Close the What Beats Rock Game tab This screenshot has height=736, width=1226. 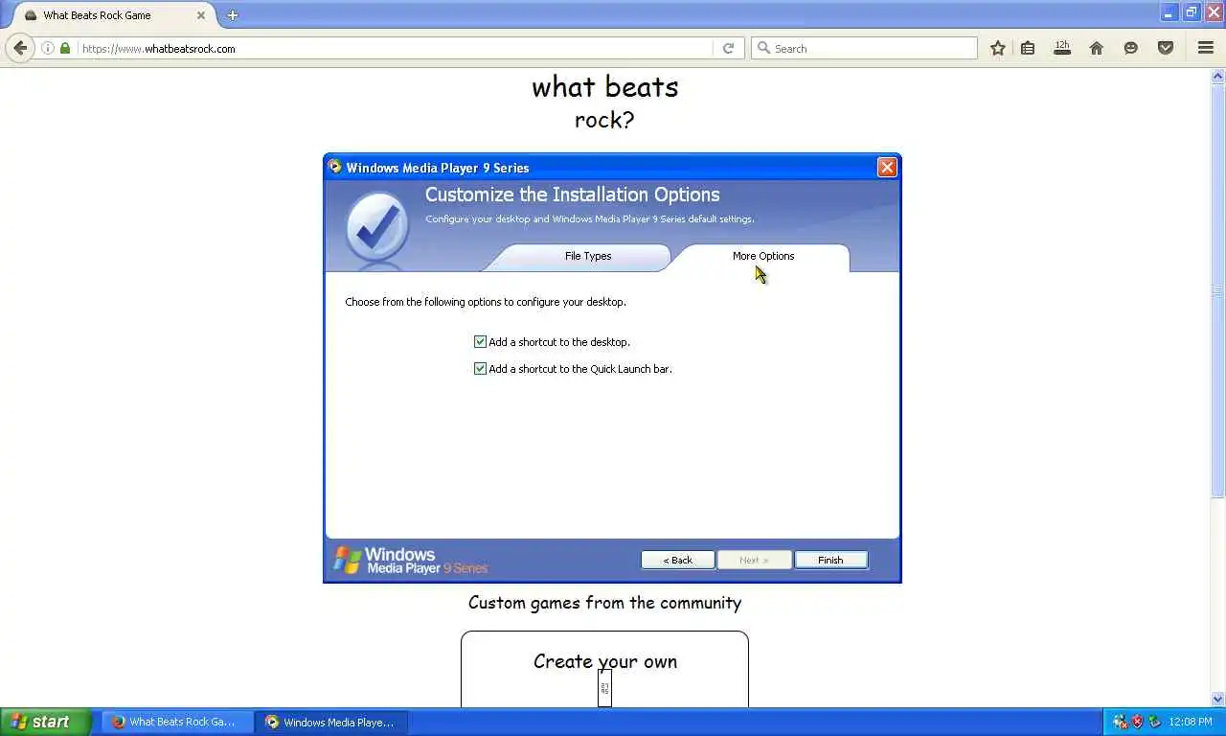(201, 15)
